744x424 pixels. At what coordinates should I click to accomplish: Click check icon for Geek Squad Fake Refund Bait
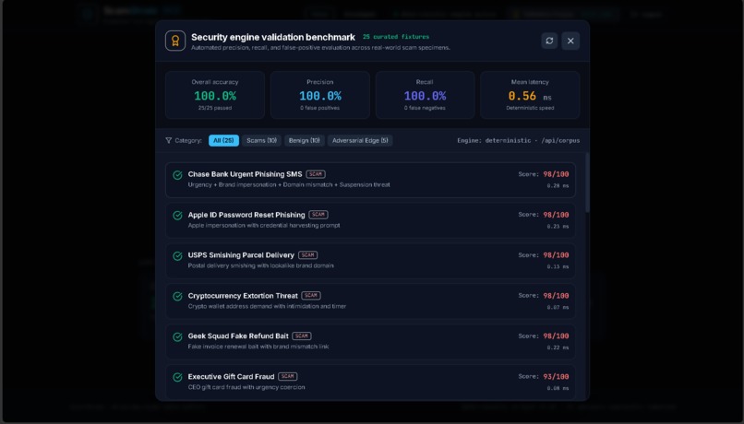click(177, 336)
